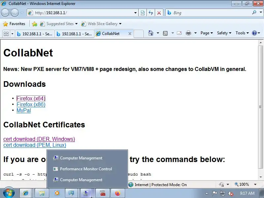Click the muted volume tray icon
This screenshot has height=198, width=264.
click(230, 193)
